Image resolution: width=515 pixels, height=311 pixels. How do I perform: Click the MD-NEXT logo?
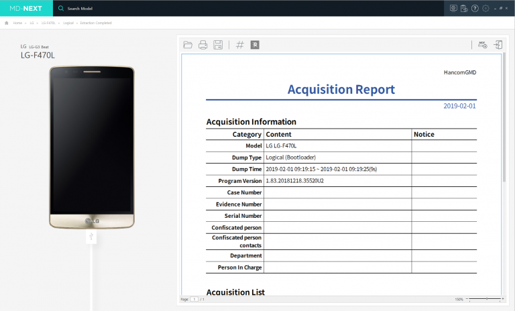(26, 9)
